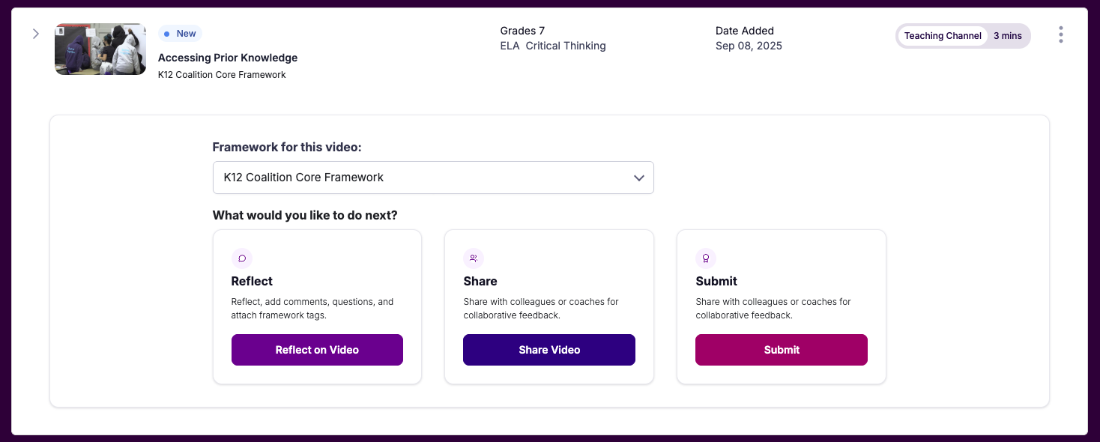The width and height of the screenshot is (1100, 442).
Task: Click the Submit award badge icon
Action: (x=705, y=258)
